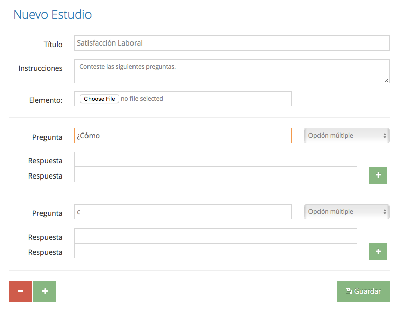The height and width of the screenshot is (310, 398).
Task: Grab the Instrucciones textarea resize handle
Action: click(386, 80)
